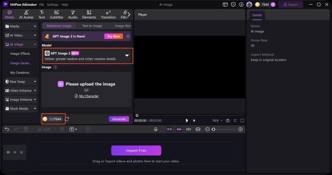
Task: Zoom in the timeline with plus icon
Action: [x=240, y=129]
